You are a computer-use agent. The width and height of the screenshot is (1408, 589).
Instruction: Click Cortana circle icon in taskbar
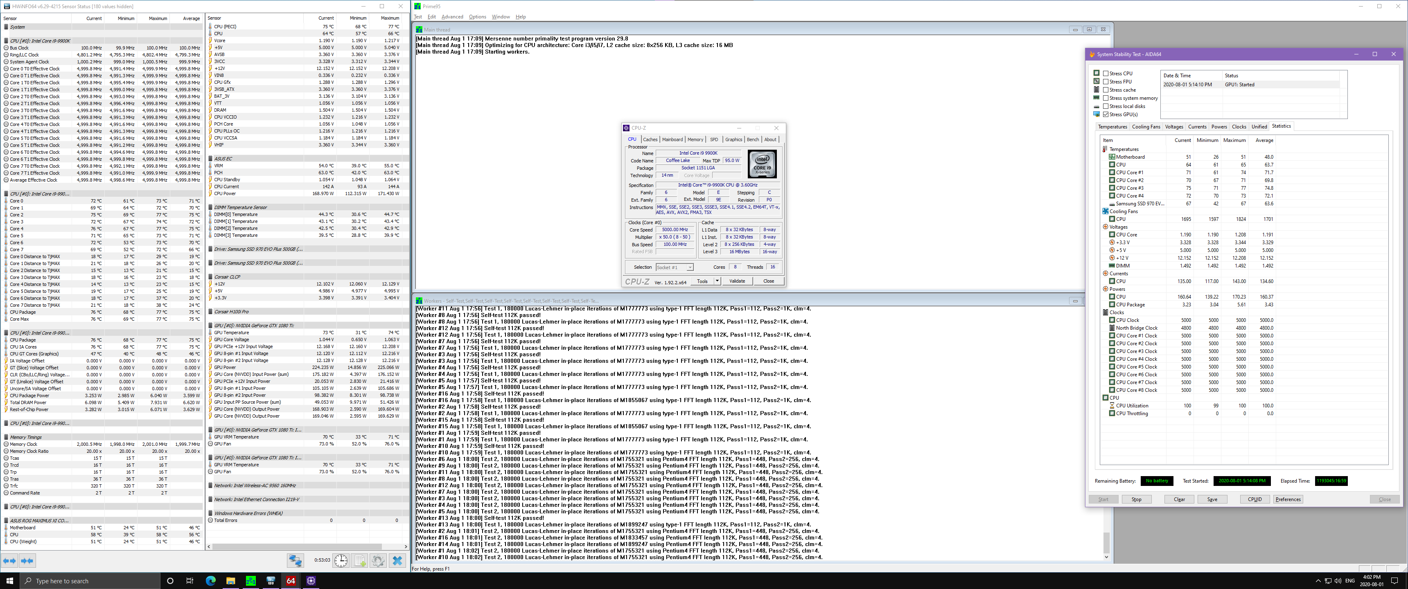170,581
